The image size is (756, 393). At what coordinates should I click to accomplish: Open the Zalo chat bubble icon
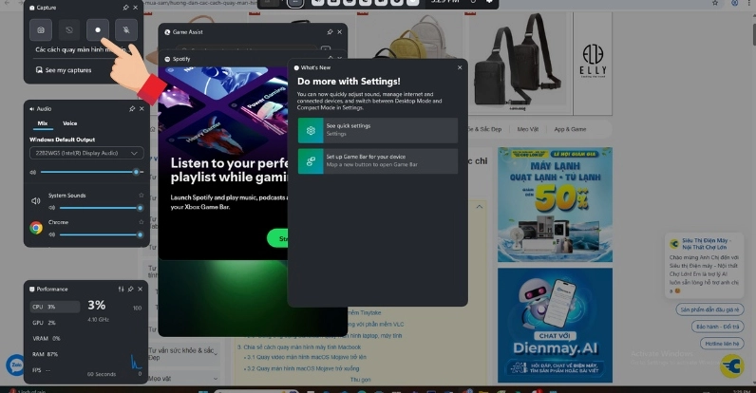click(x=15, y=365)
